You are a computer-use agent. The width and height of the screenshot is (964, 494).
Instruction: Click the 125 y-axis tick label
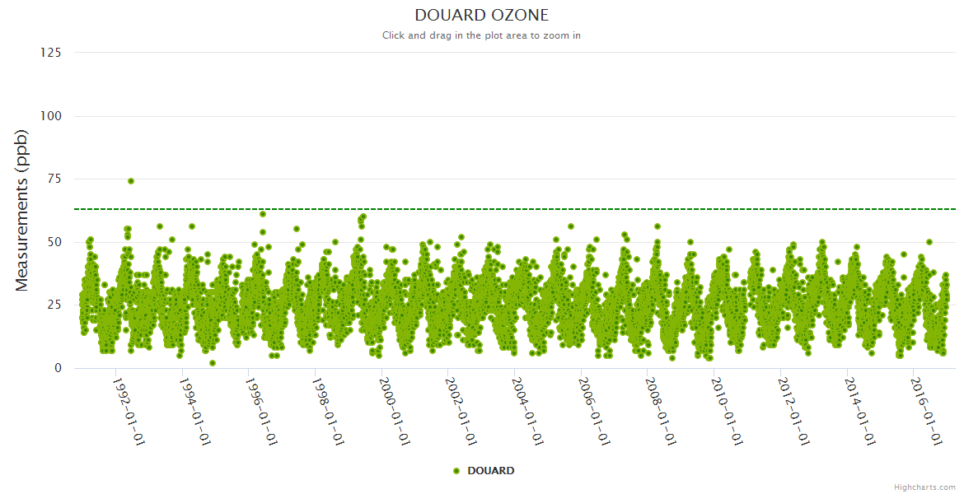[50, 53]
